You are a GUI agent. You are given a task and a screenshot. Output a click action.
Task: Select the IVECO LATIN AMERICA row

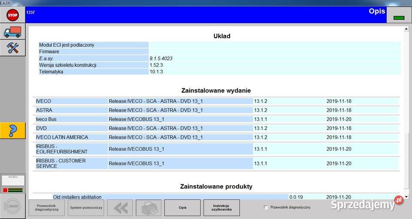click(x=216, y=137)
